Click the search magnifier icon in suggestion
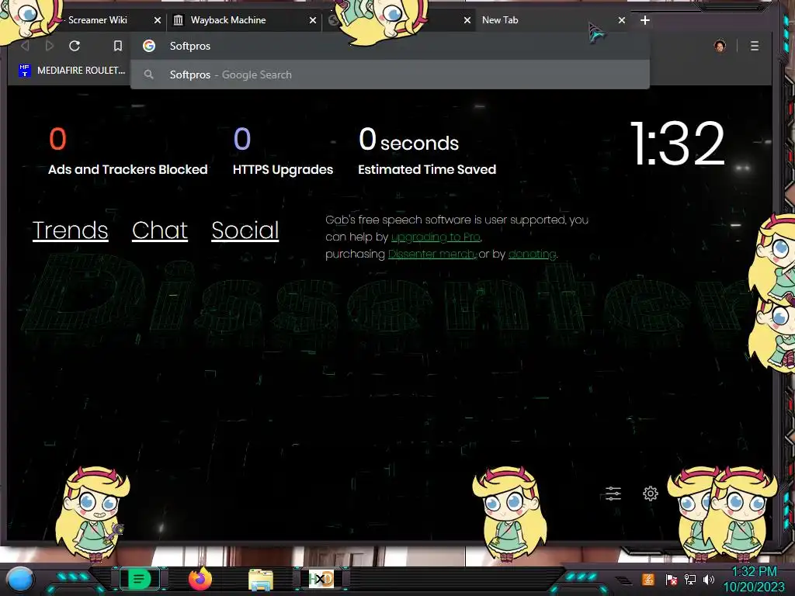This screenshot has height=596, width=795. click(148, 74)
